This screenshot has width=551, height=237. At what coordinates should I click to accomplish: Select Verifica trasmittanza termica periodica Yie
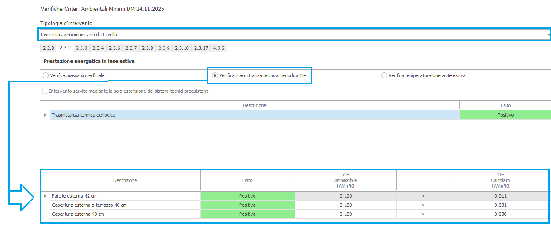[x=215, y=75]
